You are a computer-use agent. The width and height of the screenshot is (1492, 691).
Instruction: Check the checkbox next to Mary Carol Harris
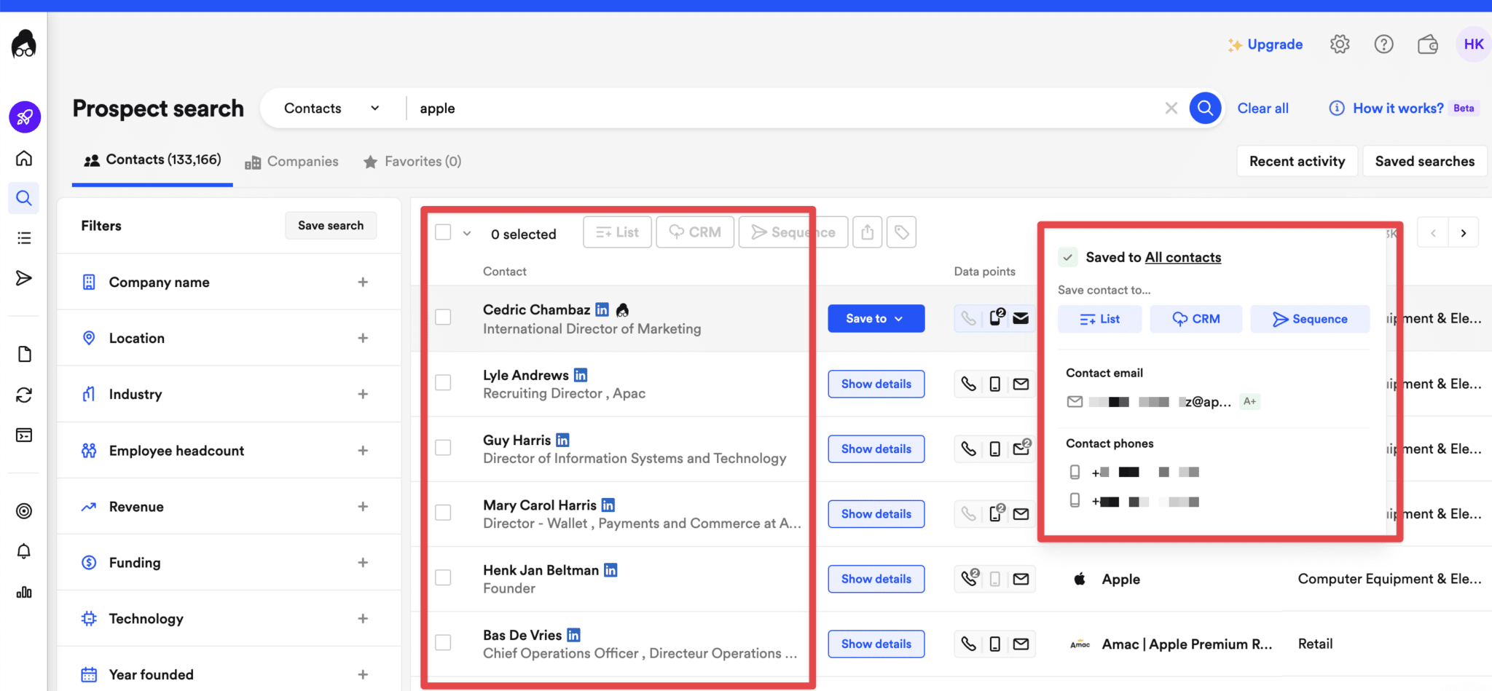pos(443,512)
